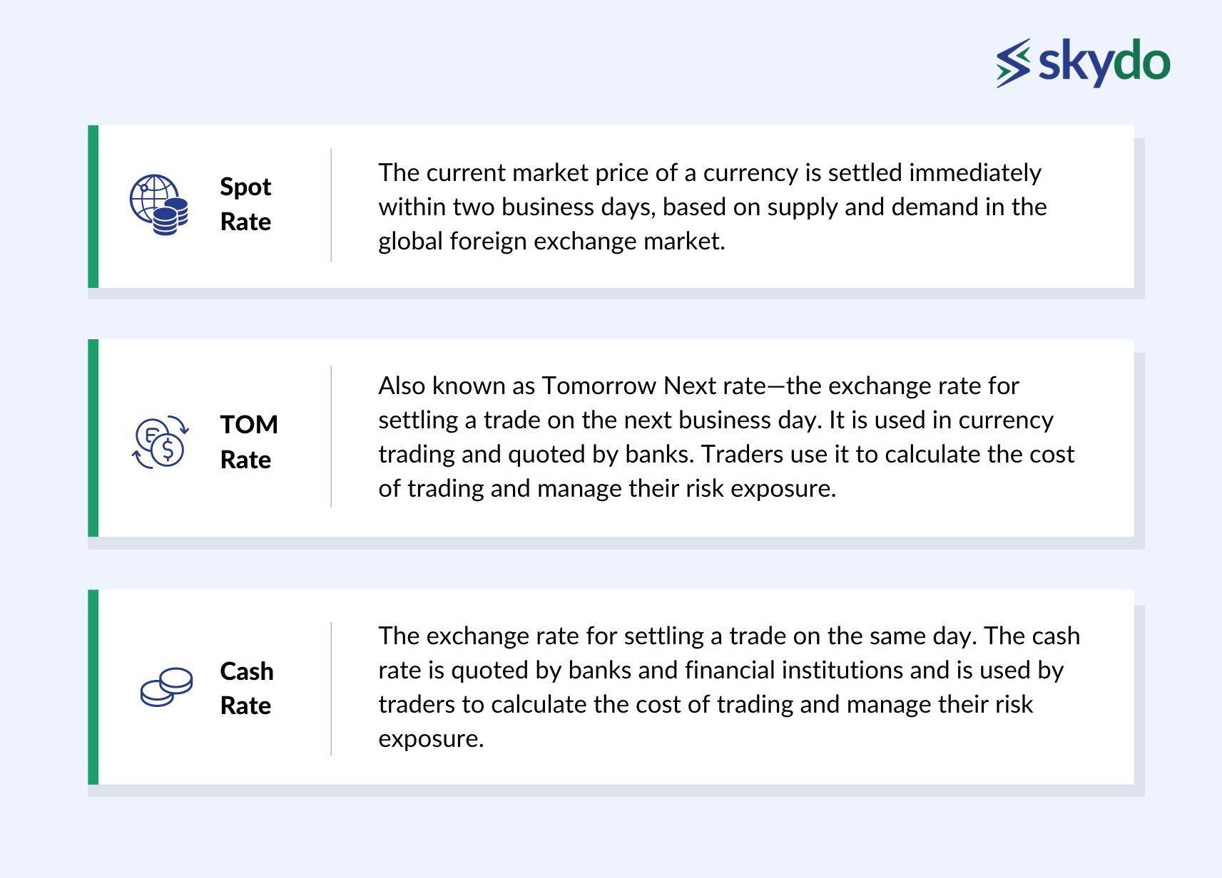The height and width of the screenshot is (878, 1222).
Task: Click the words 'Tomorrow Next rate'
Action: (653, 386)
